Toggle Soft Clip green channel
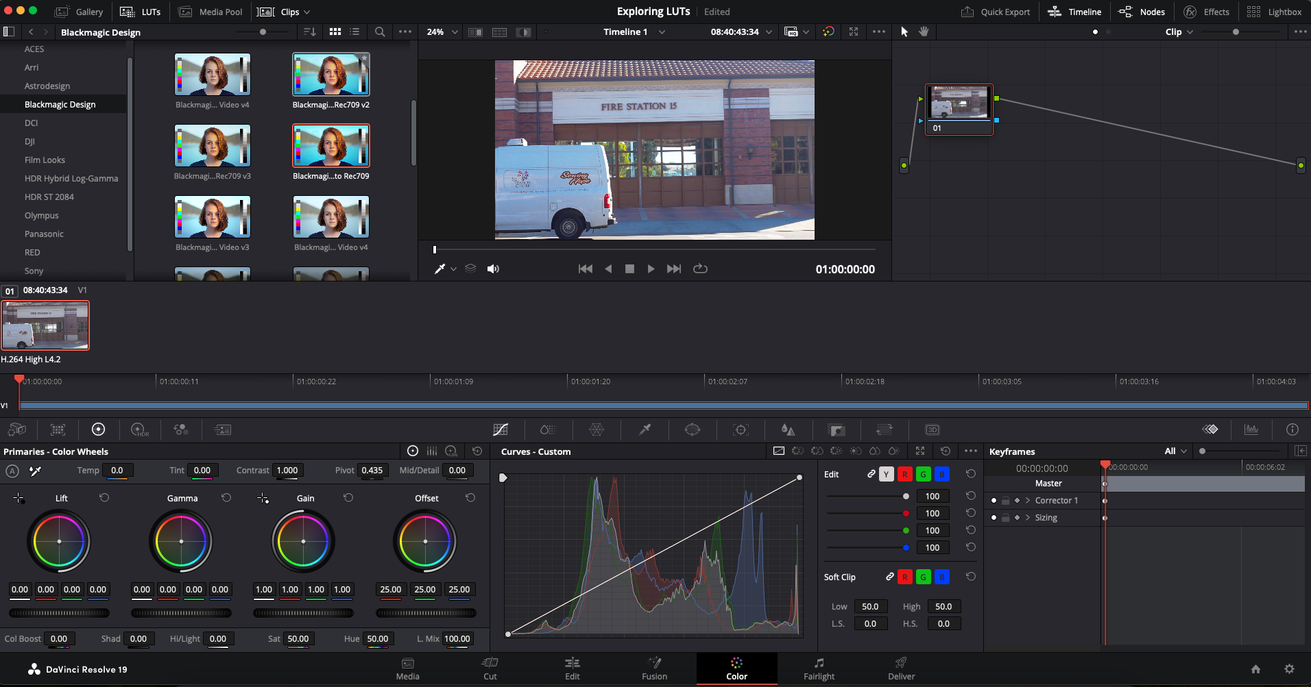The height and width of the screenshot is (687, 1311). coord(924,577)
